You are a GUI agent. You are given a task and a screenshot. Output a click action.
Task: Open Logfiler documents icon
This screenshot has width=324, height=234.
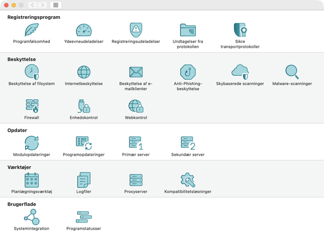(84, 180)
